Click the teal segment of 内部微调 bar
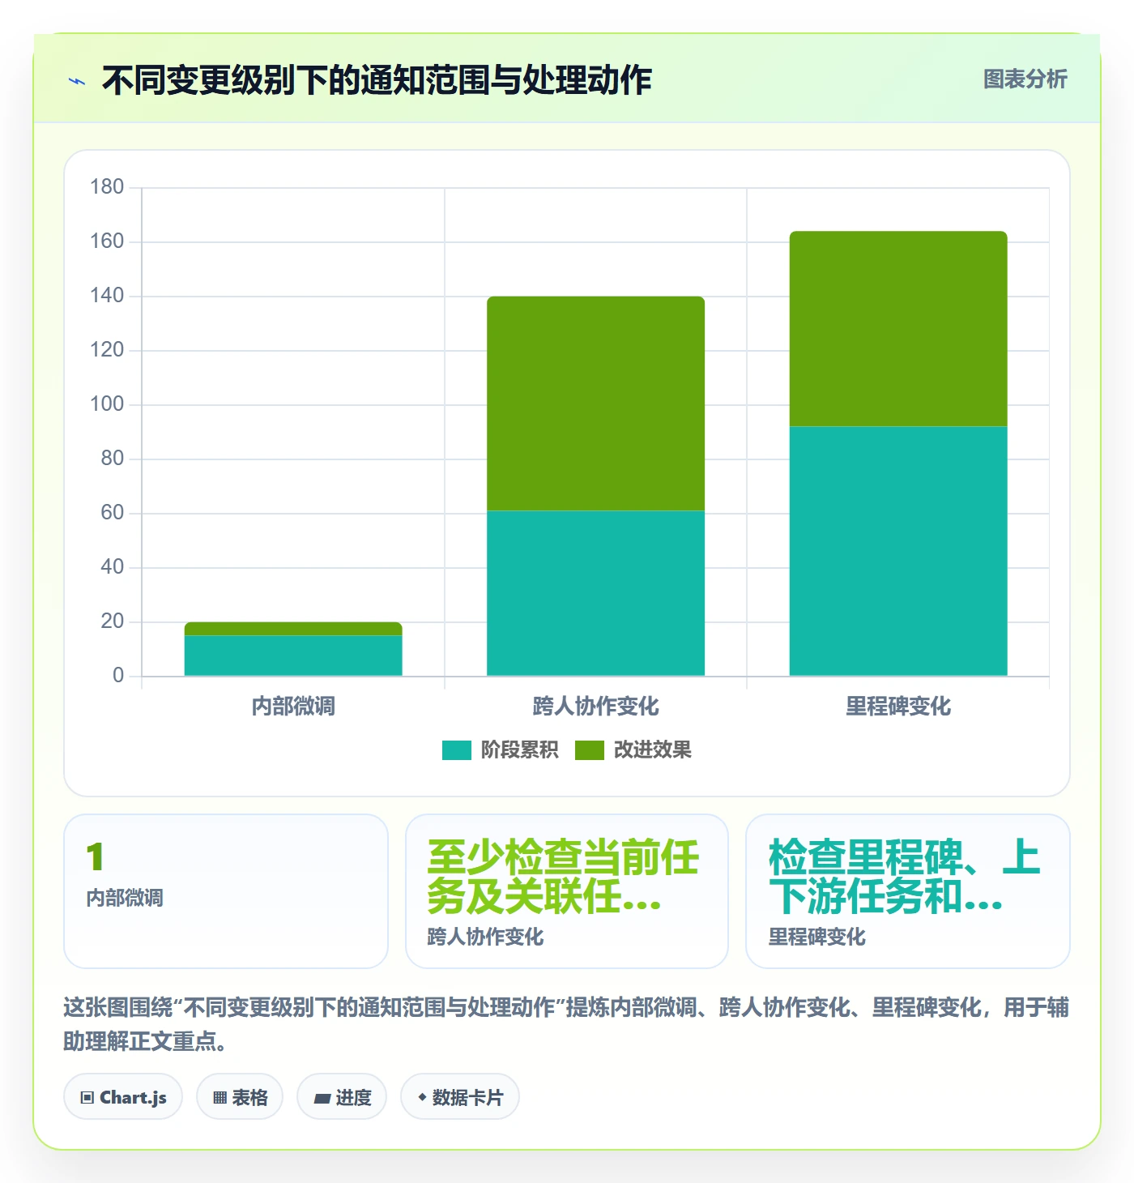1134x1183 pixels. pos(293,656)
